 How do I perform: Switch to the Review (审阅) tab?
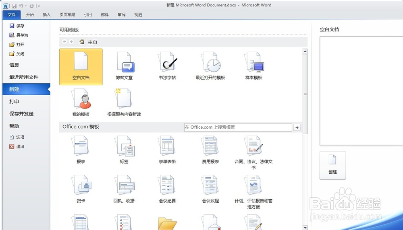tap(122, 14)
